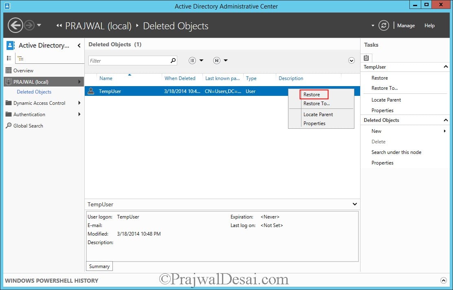453x290 pixels.
Task: Click Locate Parent in Tasks pane
Action: (386, 100)
